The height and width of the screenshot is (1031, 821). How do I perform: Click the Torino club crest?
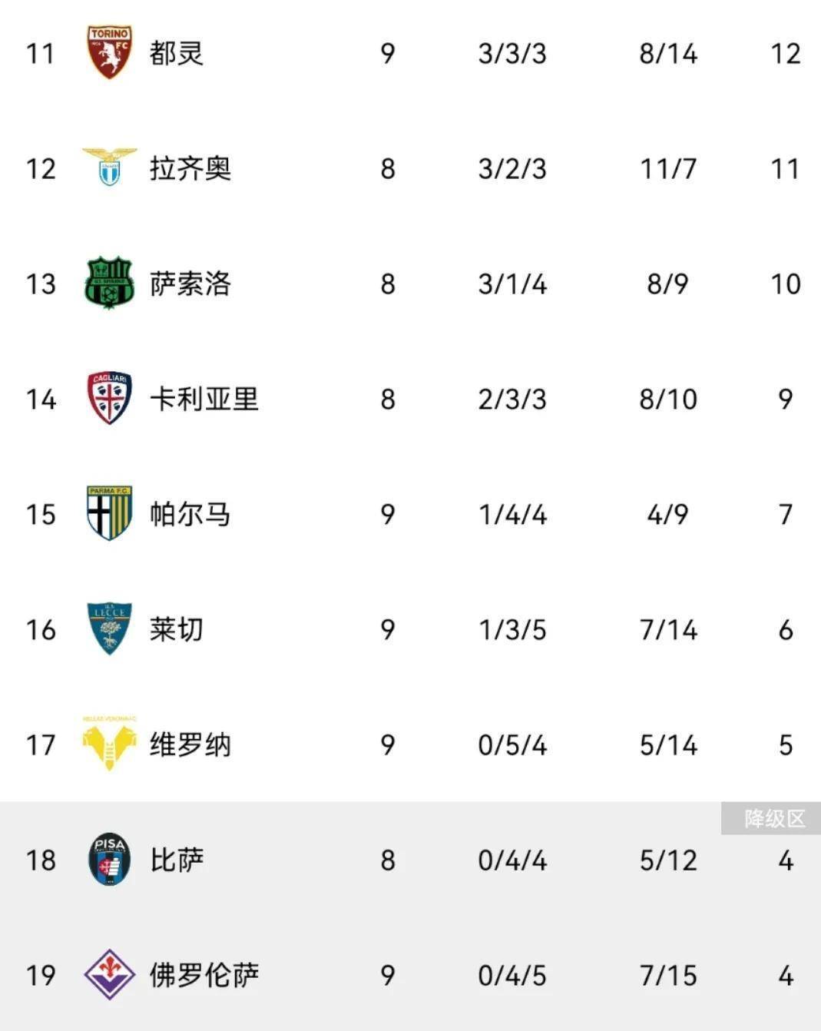tap(109, 53)
